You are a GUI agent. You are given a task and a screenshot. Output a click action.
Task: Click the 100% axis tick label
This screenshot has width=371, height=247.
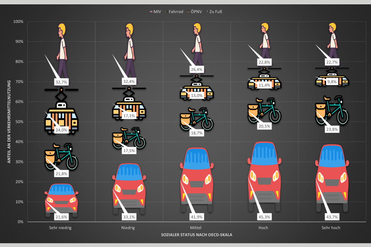[18, 21]
